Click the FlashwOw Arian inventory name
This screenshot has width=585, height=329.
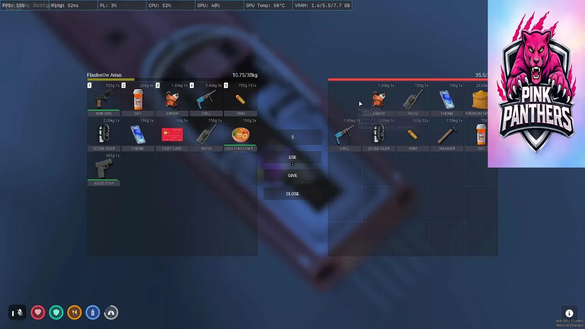pyautogui.click(x=104, y=75)
